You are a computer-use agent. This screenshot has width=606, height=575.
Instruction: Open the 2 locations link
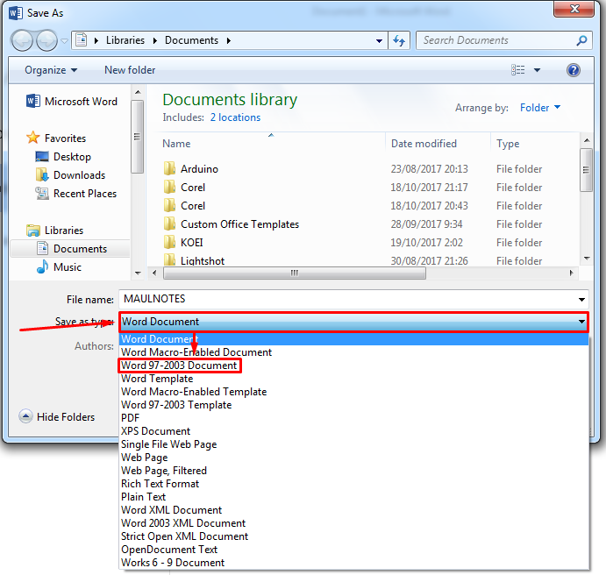235,117
